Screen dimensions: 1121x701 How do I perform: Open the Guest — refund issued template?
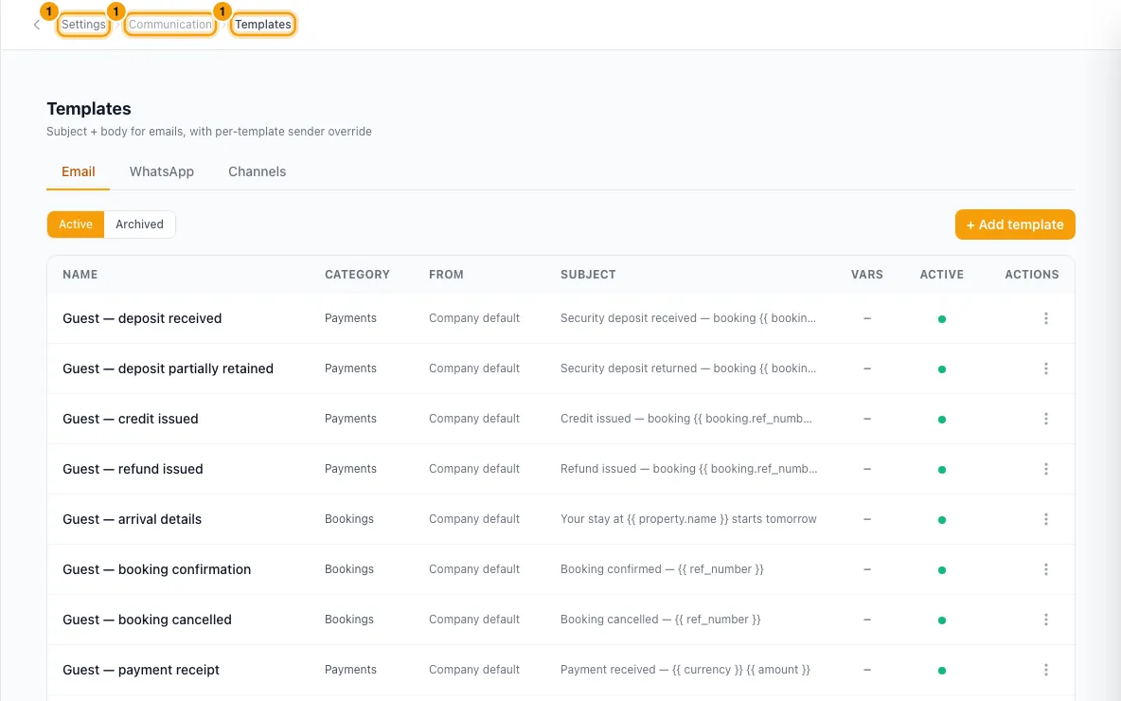pos(133,469)
